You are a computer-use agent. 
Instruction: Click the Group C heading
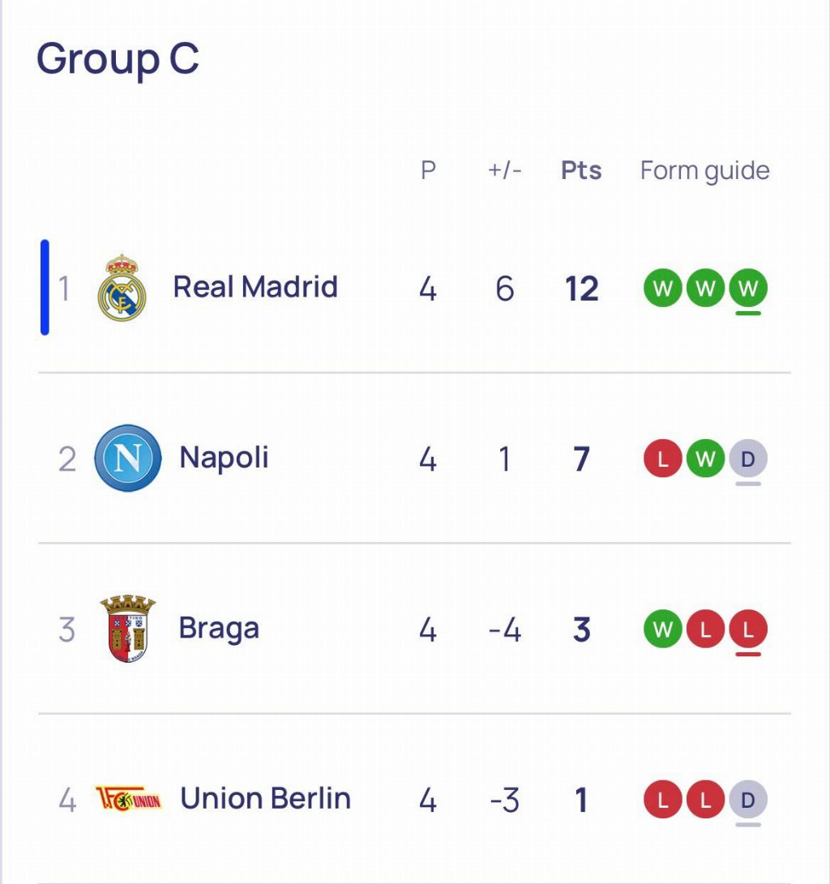tap(118, 60)
